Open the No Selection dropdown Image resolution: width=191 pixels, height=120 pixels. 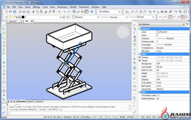pos(161,25)
